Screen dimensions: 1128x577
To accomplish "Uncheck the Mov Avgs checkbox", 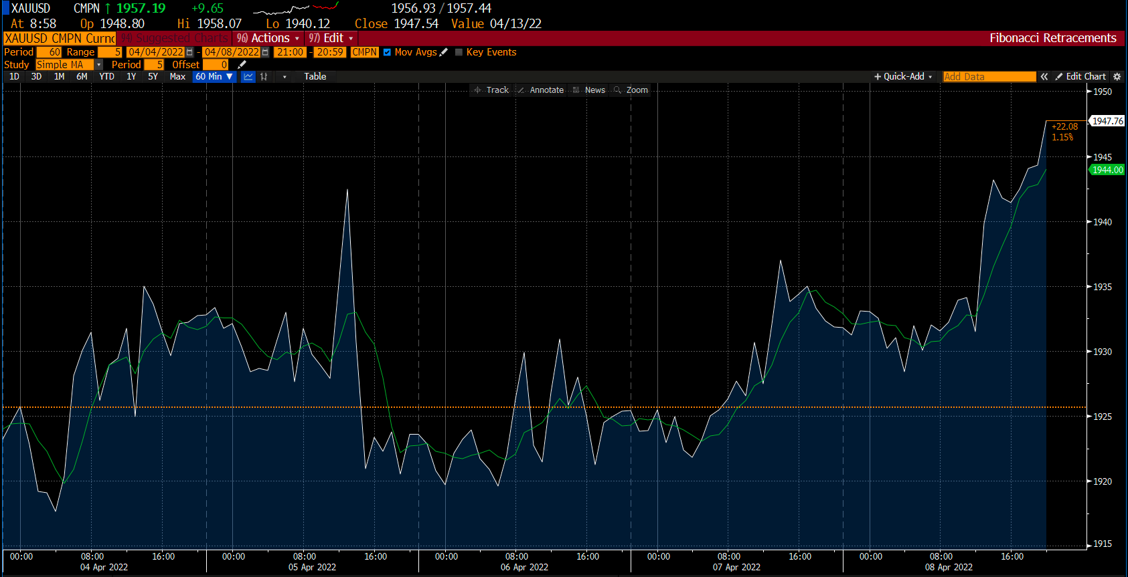I will click(387, 52).
